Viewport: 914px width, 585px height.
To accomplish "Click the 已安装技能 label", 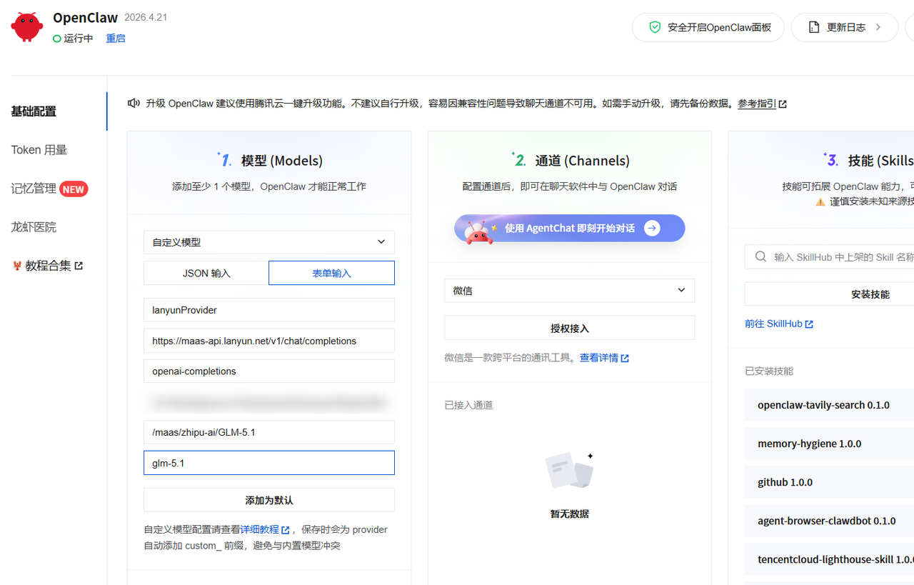I will coord(769,371).
